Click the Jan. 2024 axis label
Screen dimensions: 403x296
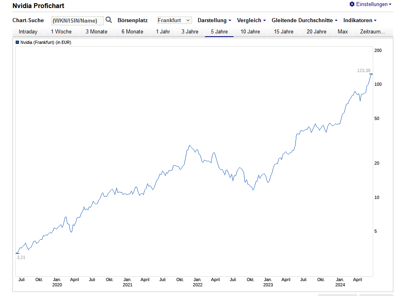pos(340,282)
